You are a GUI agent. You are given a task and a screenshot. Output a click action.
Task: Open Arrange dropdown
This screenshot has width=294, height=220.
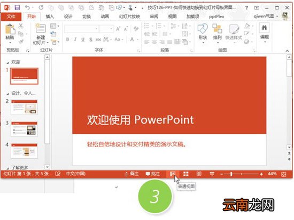coord(218,33)
